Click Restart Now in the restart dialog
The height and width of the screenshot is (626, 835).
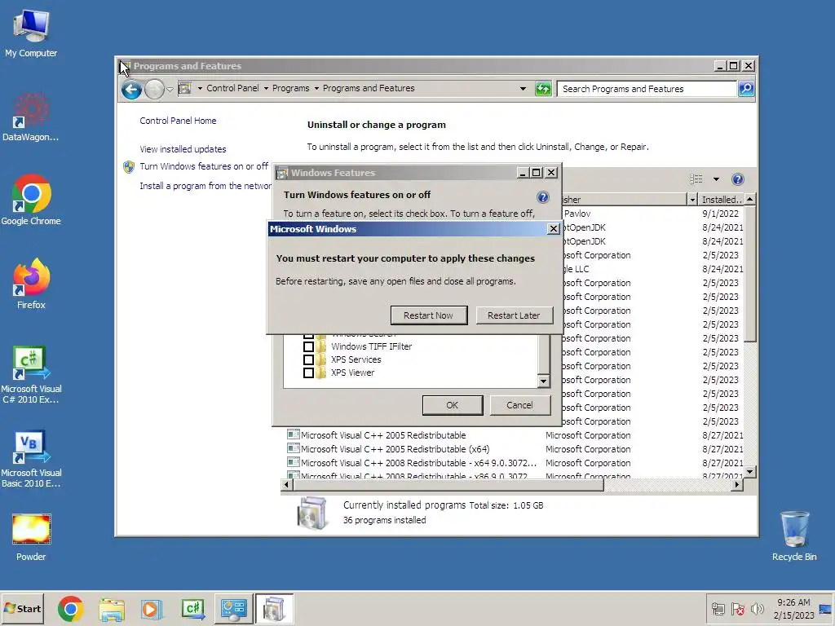pos(429,315)
